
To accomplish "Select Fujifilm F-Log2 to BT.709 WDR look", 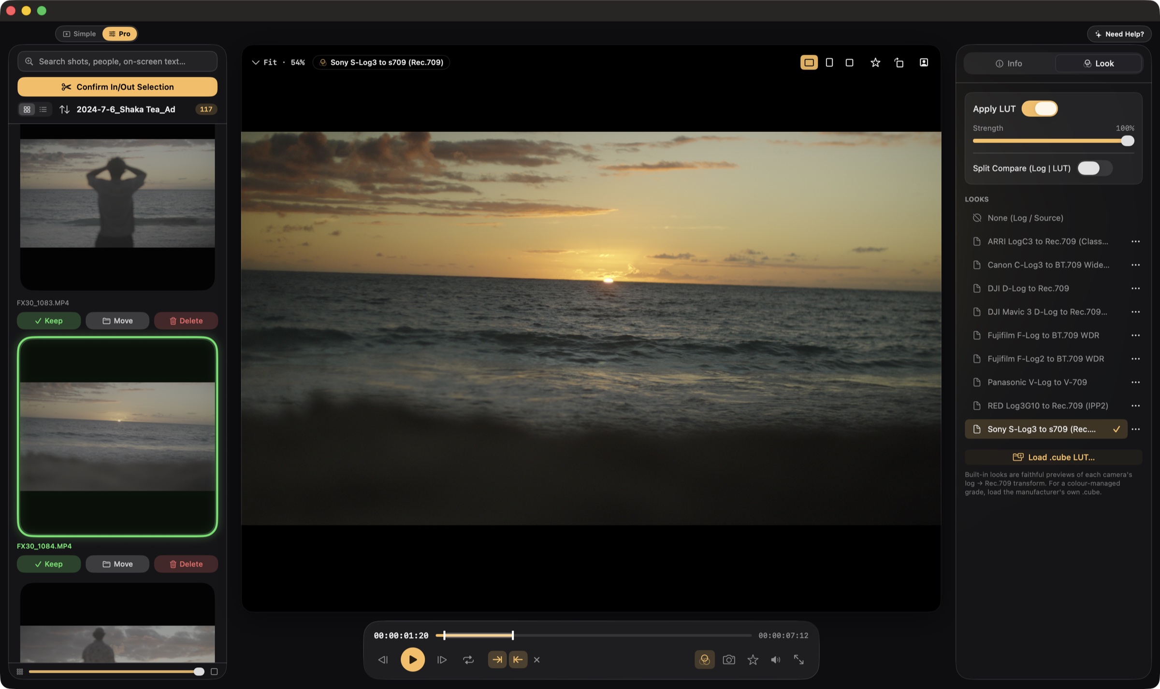I will (1045, 359).
